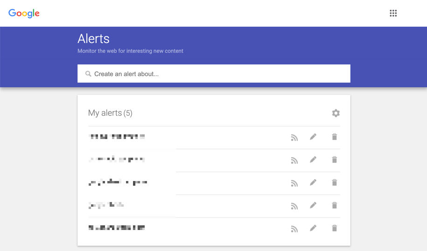Open RSS feed for fourth alert
Viewport: 427px width, 251px height.
294,206
